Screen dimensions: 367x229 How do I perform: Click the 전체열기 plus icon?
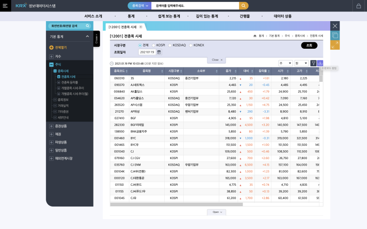pos(51,47)
